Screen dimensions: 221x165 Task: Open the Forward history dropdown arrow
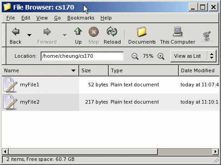coord(65,35)
